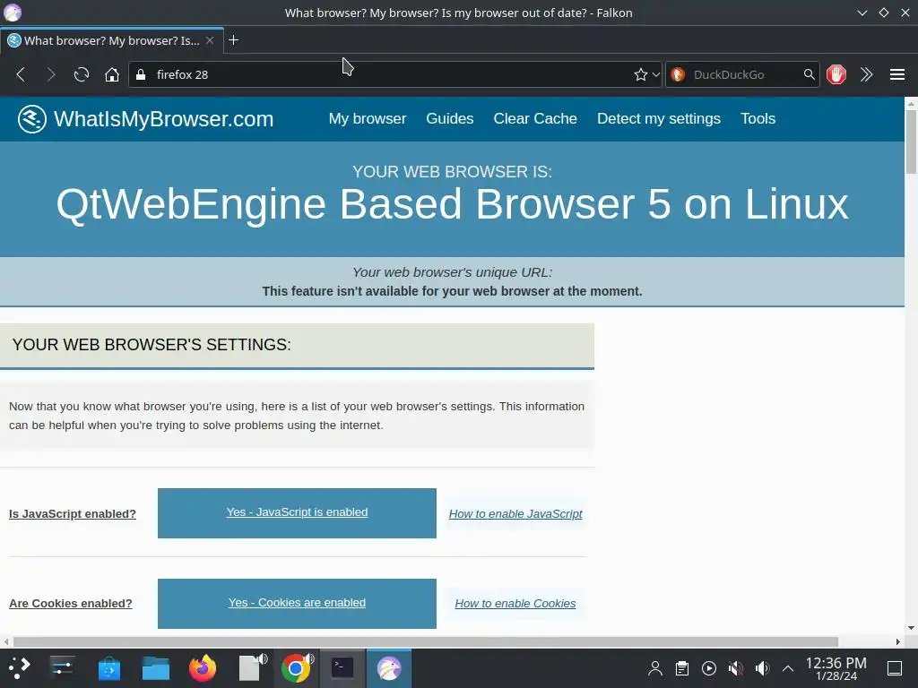Click the horizontal scrollbar thumb
Viewport: 918px width, 688px height.
[426, 641]
